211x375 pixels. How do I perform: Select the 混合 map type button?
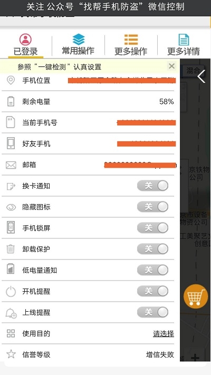click(x=193, y=70)
